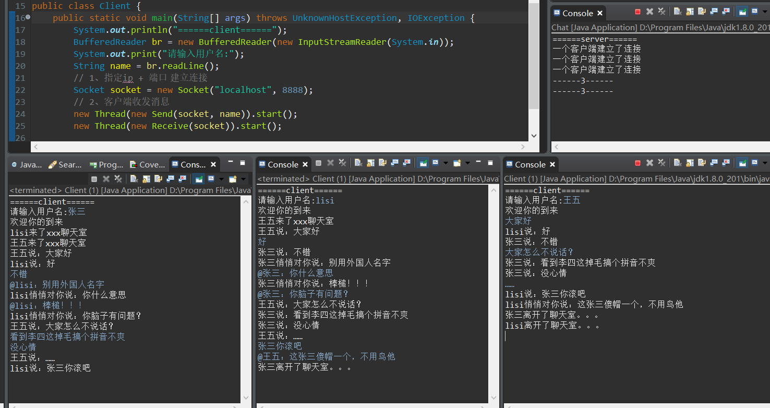Click show-on-standard-error icon in 王五 console

tap(726, 163)
